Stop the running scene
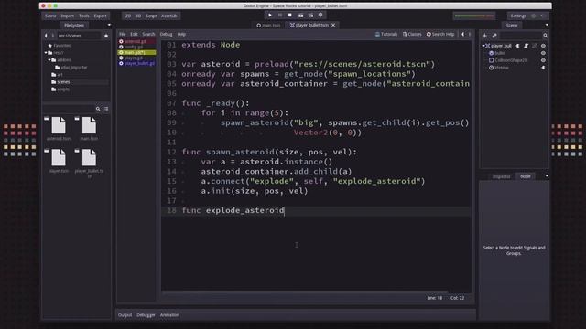 [290, 16]
